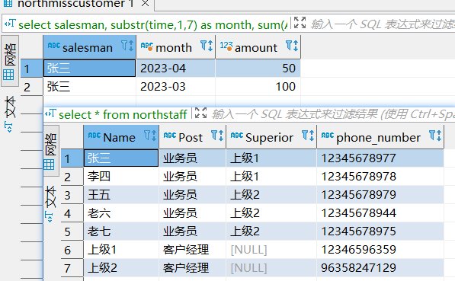This screenshot has width=455, height=281.
Task: Click the ABC type icon on month header
Action: pyautogui.click(x=147, y=46)
